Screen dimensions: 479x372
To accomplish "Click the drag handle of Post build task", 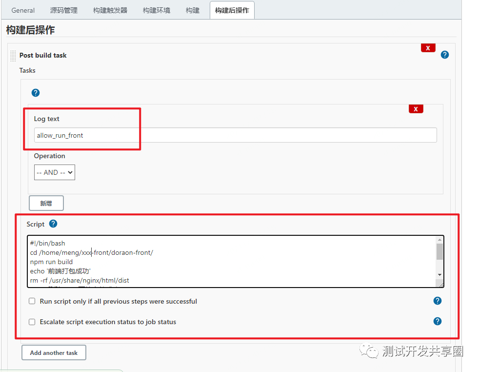I will coord(13,55).
